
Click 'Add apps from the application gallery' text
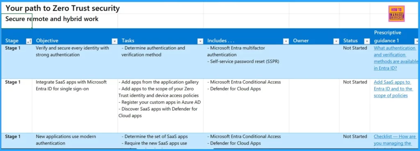pyautogui.click(x=159, y=82)
